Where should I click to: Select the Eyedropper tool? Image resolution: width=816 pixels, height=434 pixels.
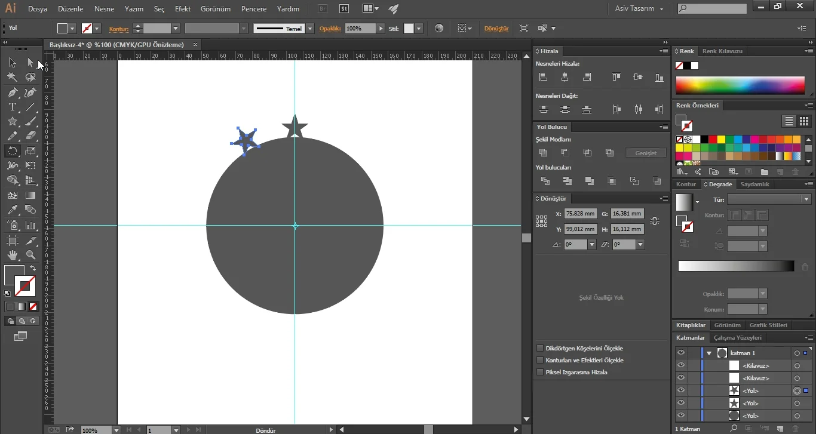[12, 210]
